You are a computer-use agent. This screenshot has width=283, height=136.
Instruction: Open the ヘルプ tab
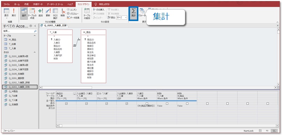70,4
